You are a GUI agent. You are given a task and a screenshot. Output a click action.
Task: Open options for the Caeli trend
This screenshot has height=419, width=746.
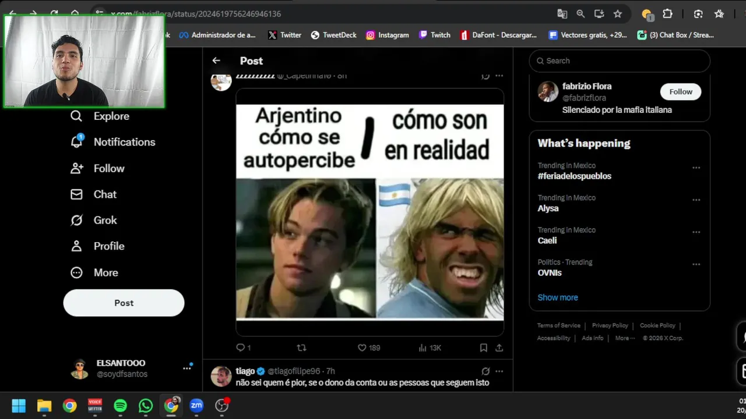[x=696, y=232]
